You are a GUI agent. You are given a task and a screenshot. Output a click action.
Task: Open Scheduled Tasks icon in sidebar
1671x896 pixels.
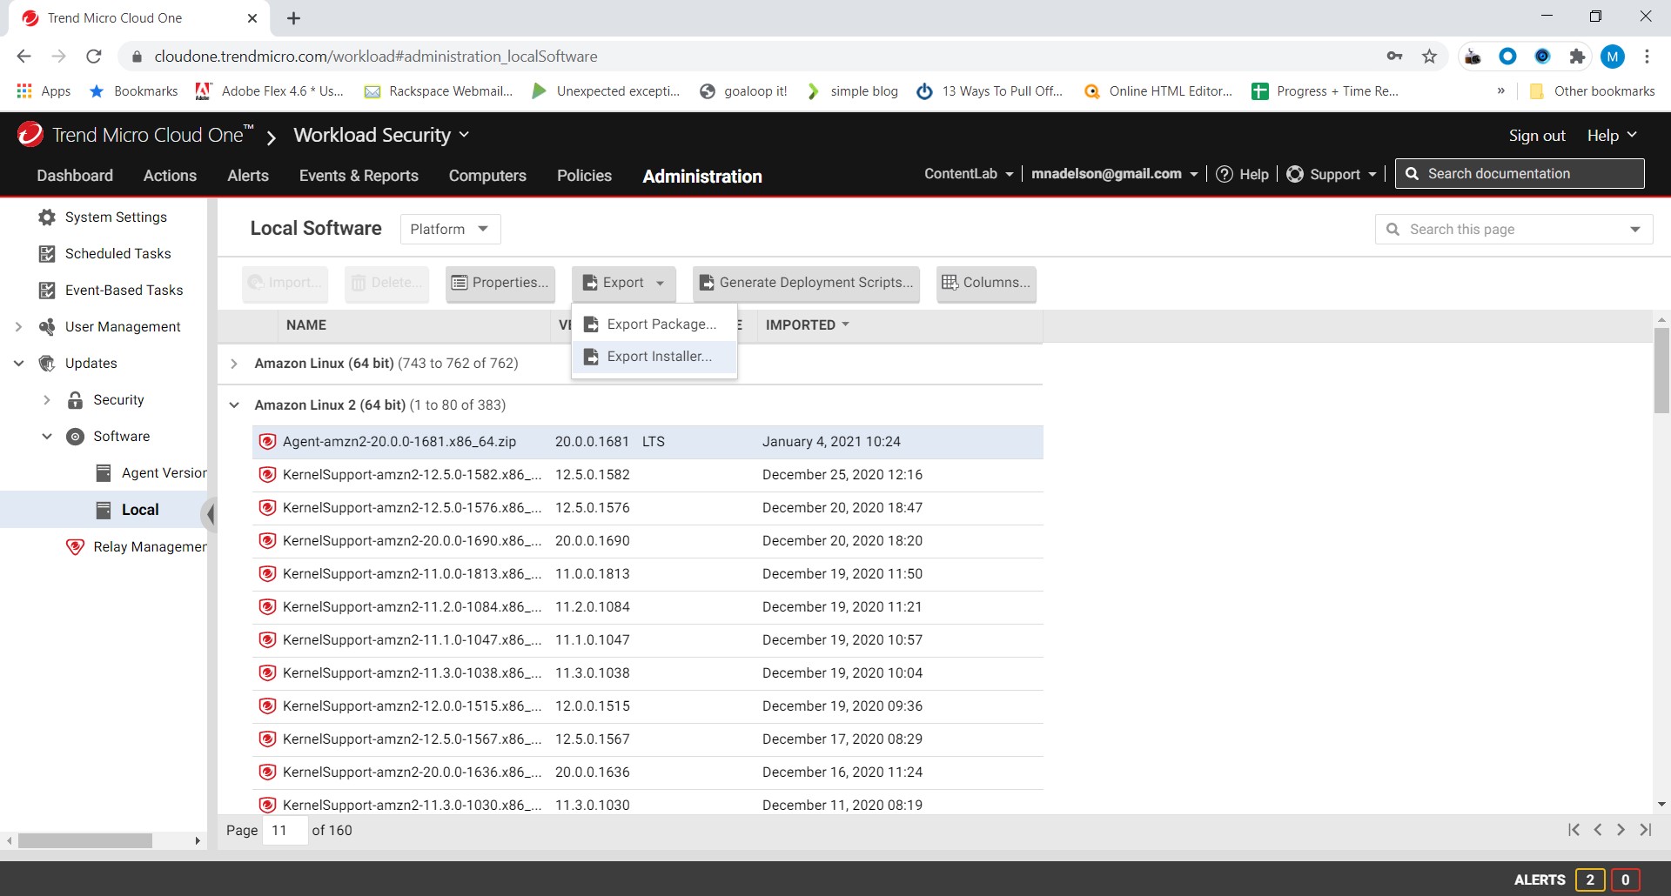47,254
